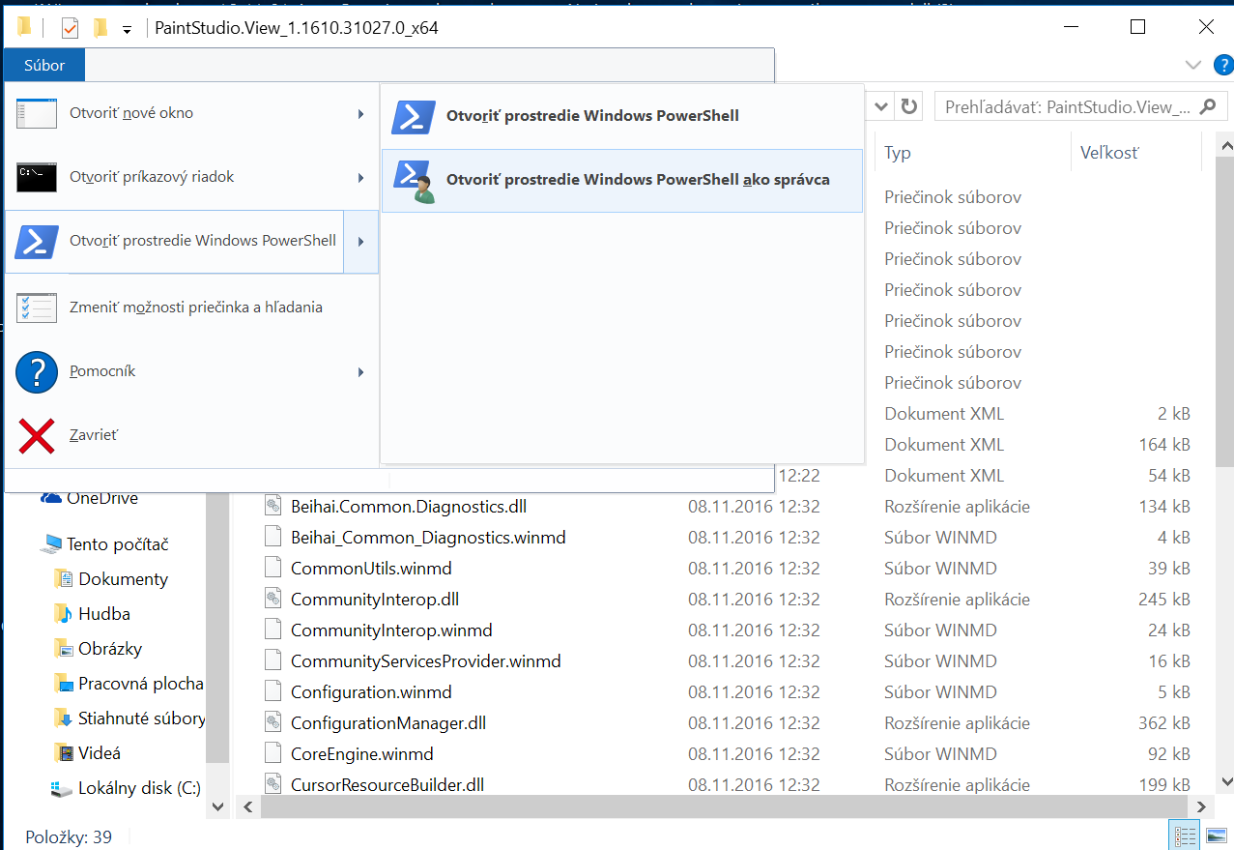Sort by the Veľkosť column header
This screenshot has height=850, width=1234.
(x=1135, y=153)
